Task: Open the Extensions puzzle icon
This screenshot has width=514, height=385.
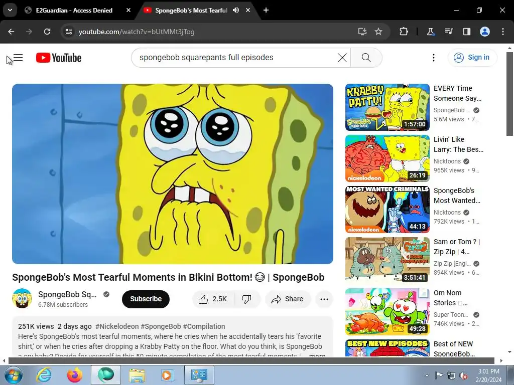Action: coord(404,32)
